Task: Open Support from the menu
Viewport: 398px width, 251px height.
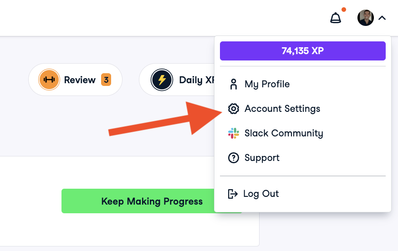Action: [262, 158]
